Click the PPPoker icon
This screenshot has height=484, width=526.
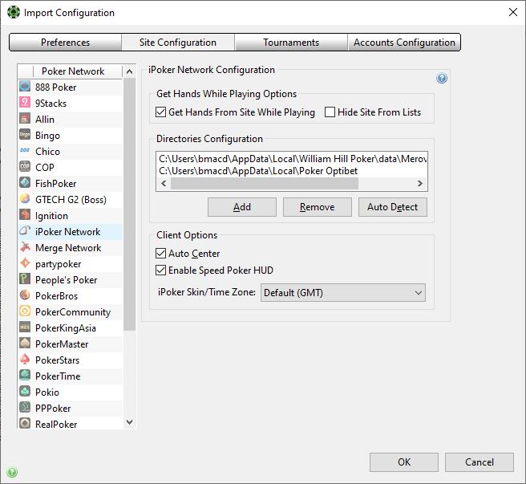coord(25,408)
